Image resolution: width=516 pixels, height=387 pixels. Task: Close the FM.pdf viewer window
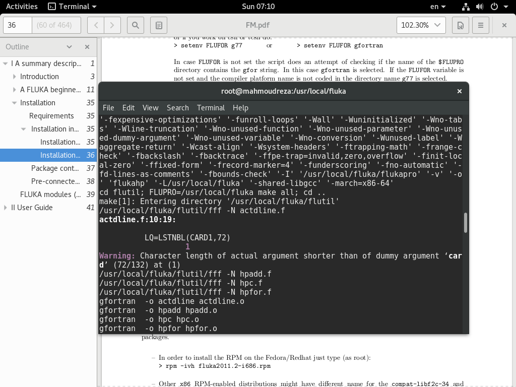pyautogui.click(x=504, y=25)
